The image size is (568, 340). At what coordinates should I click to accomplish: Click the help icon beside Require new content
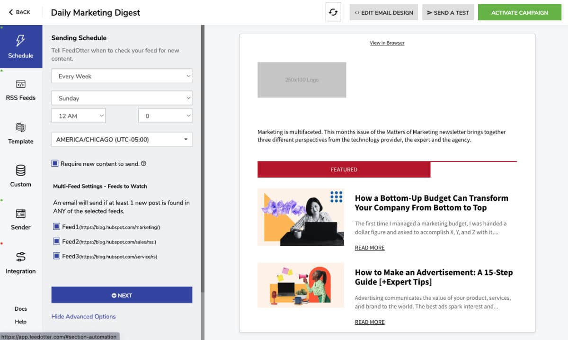click(x=144, y=164)
